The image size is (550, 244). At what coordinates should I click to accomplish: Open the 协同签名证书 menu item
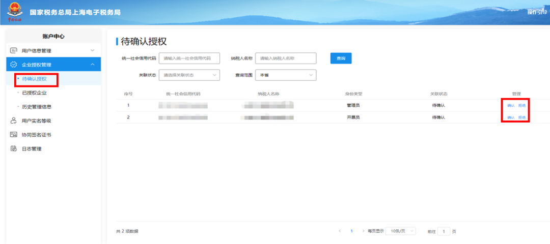pos(37,135)
